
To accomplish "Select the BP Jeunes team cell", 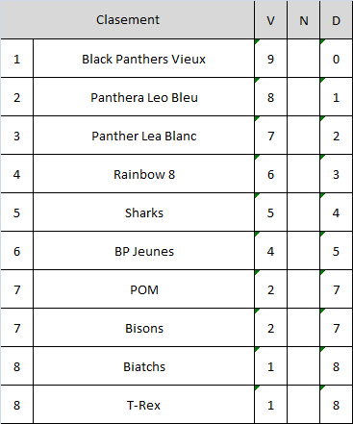I will click(143, 251).
